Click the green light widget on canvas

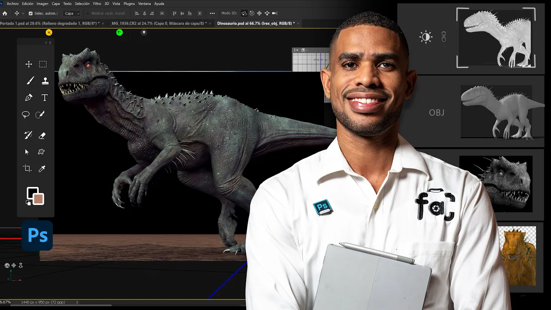click(119, 32)
